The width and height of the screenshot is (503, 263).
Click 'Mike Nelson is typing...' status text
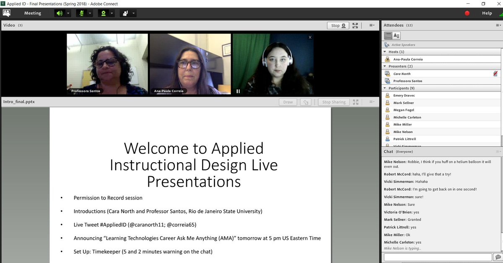402,248
